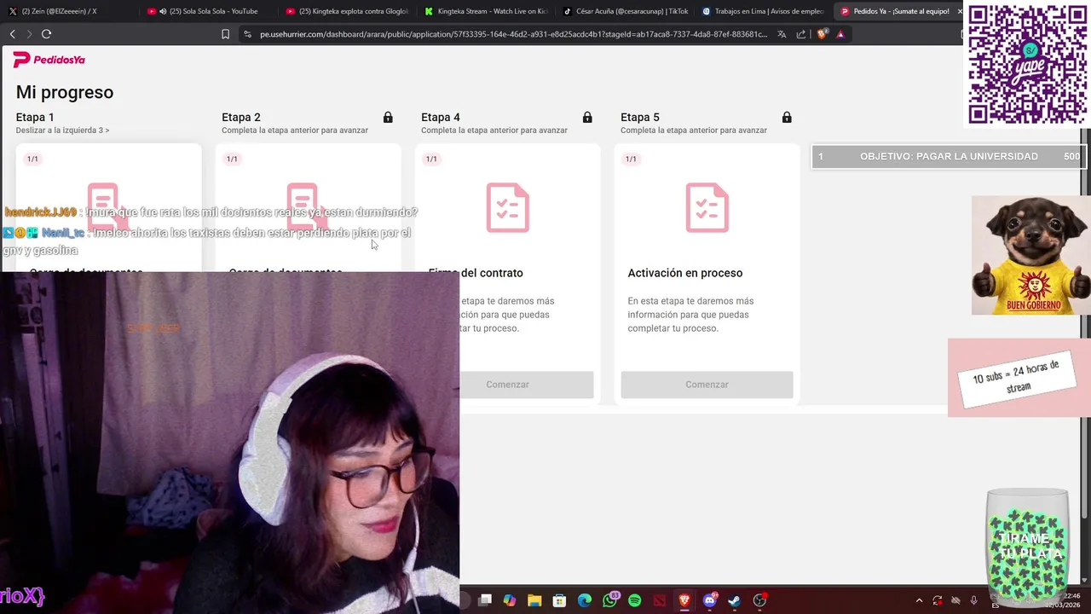Open Task View in taskbar
This screenshot has height=614, width=1091.
pos(485,600)
